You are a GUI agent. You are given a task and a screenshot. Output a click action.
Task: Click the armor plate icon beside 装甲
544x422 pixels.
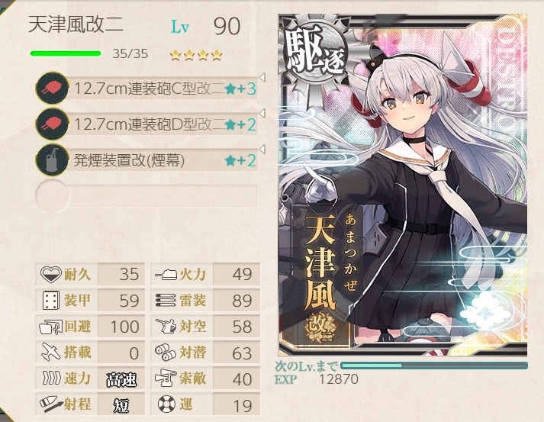50,301
